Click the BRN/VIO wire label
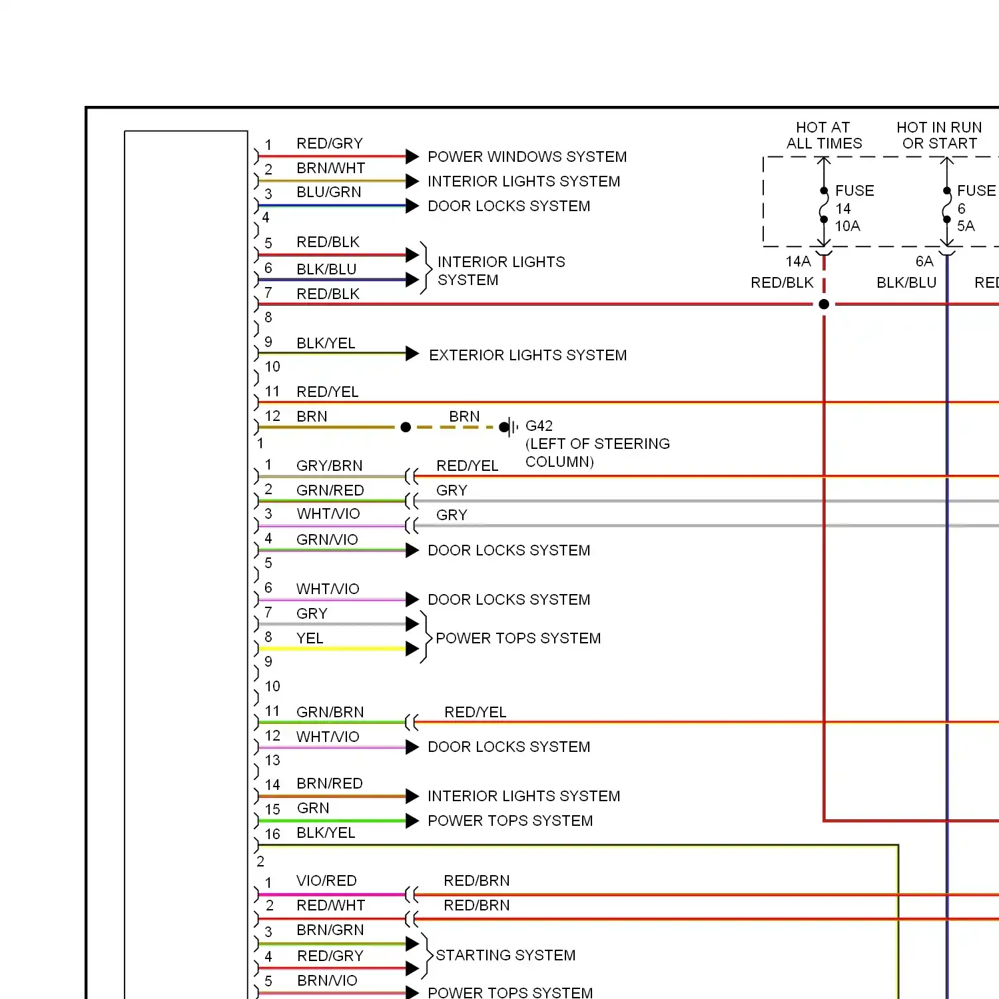Viewport: 999px width, 999px height. 328,980
